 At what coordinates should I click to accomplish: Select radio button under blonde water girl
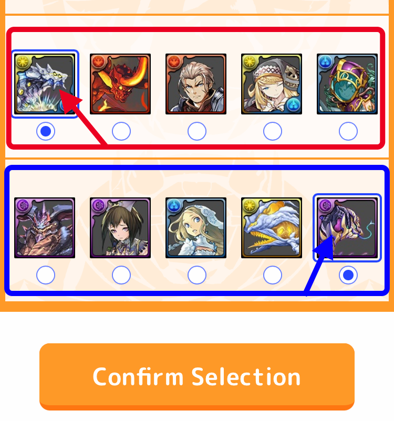[197, 275]
